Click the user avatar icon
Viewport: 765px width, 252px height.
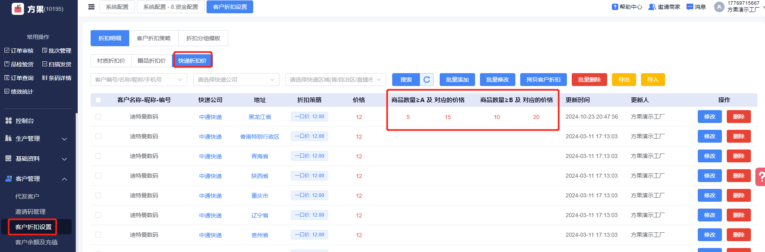[x=719, y=7]
